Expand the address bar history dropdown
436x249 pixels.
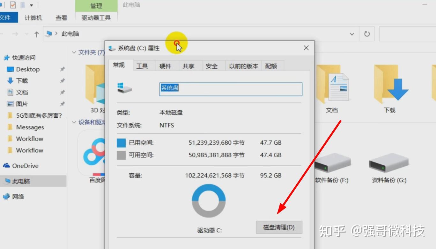352,34
